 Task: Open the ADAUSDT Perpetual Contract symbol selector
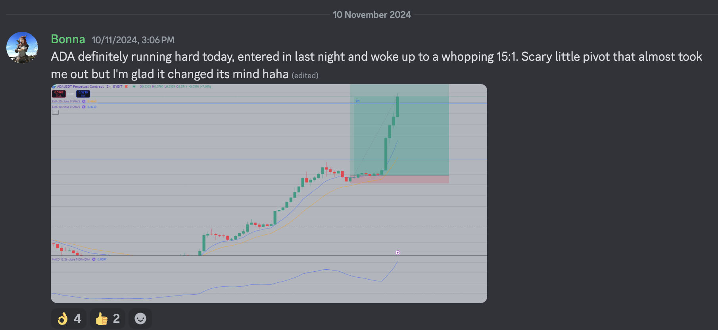[81, 86]
